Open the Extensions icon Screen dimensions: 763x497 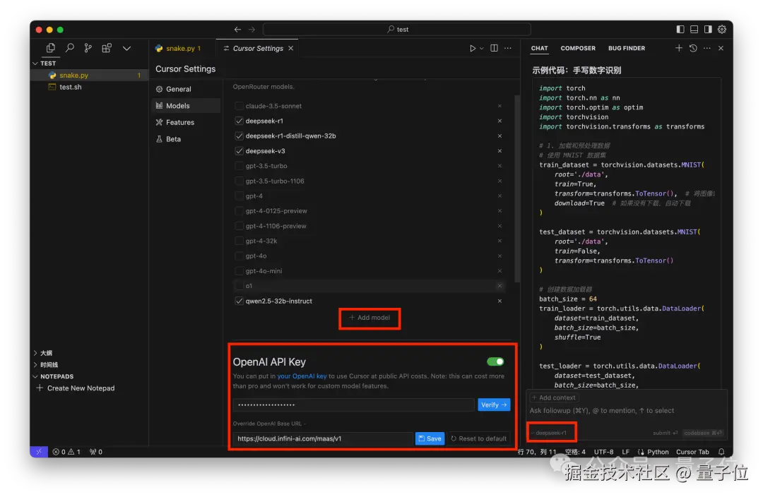(x=107, y=48)
